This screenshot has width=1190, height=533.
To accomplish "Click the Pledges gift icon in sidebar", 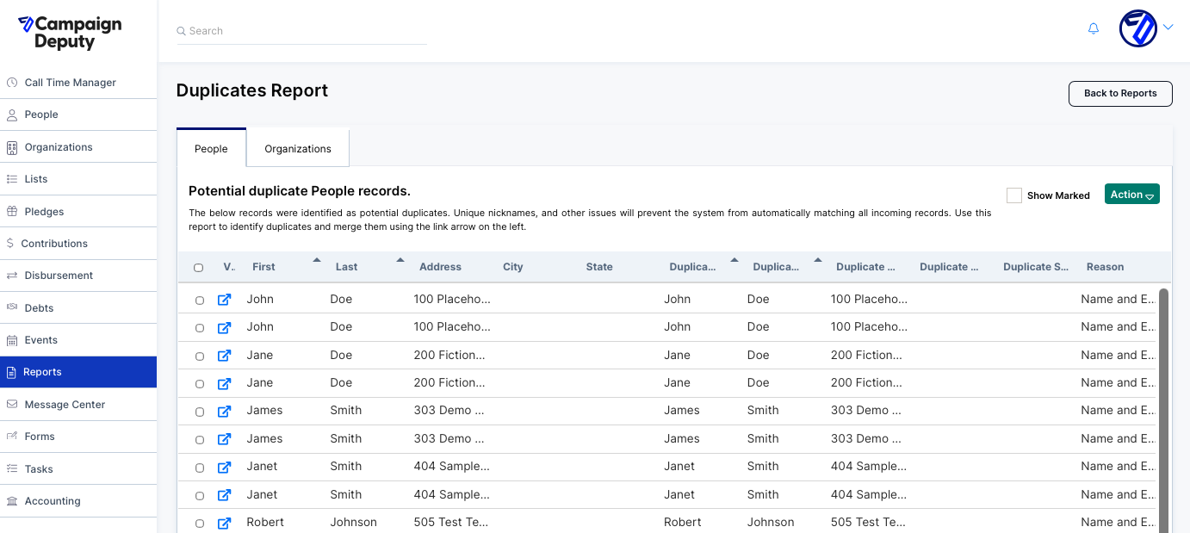I will pyautogui.click(x=12, y=211).
